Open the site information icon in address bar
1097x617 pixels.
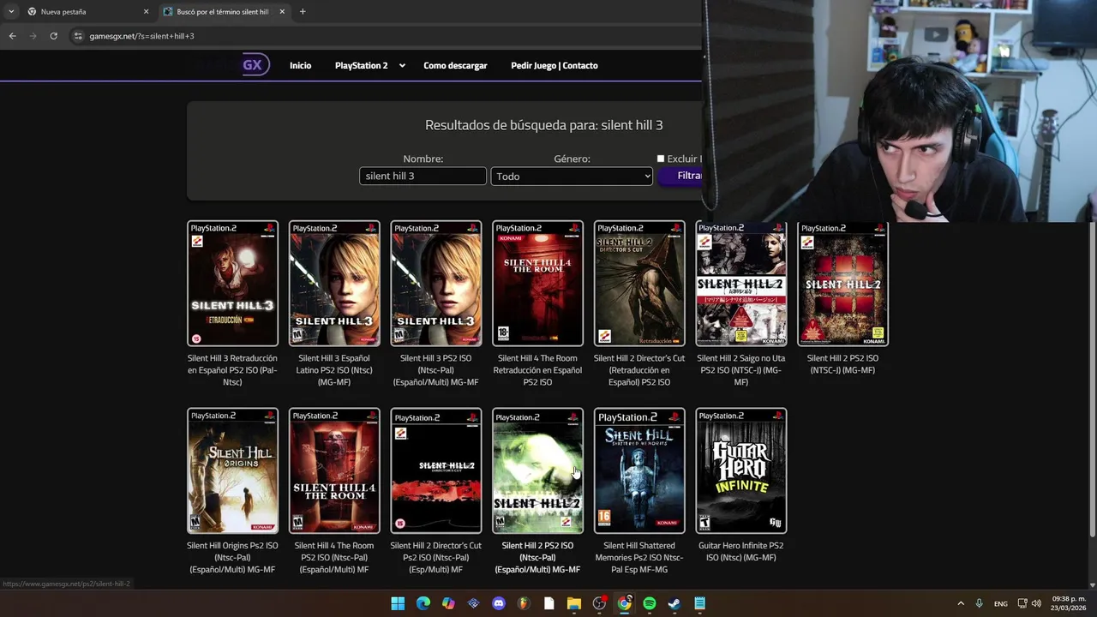pos(78,36)
